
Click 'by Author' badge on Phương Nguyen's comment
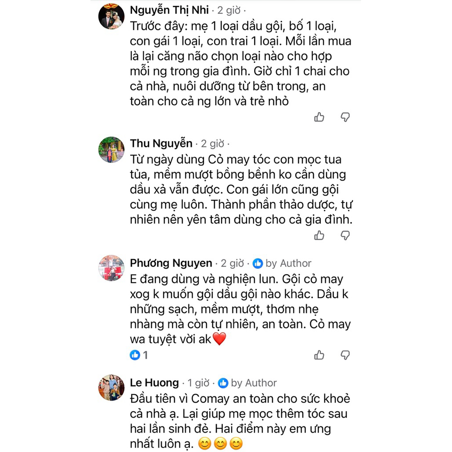[x=282, y=264]
